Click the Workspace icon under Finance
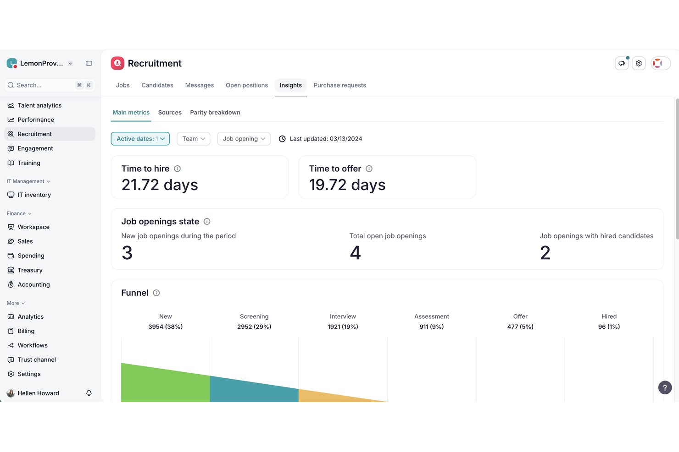The image size is (679, 452). (11, 227)
